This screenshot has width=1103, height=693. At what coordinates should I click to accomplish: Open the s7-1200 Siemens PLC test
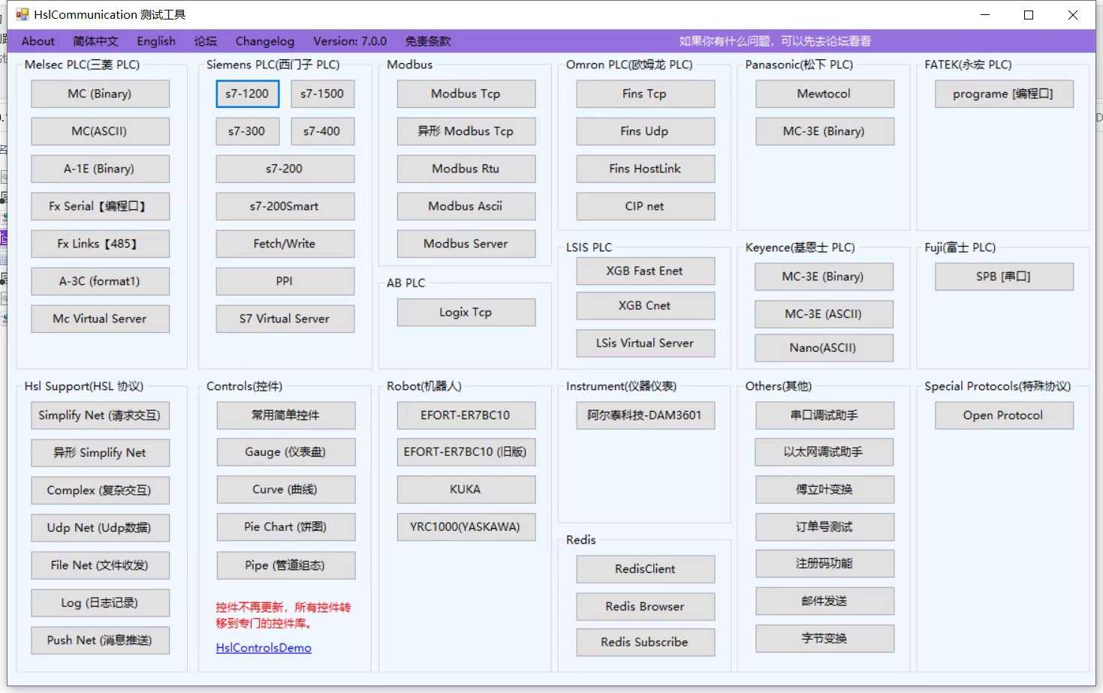click(247, 94)
